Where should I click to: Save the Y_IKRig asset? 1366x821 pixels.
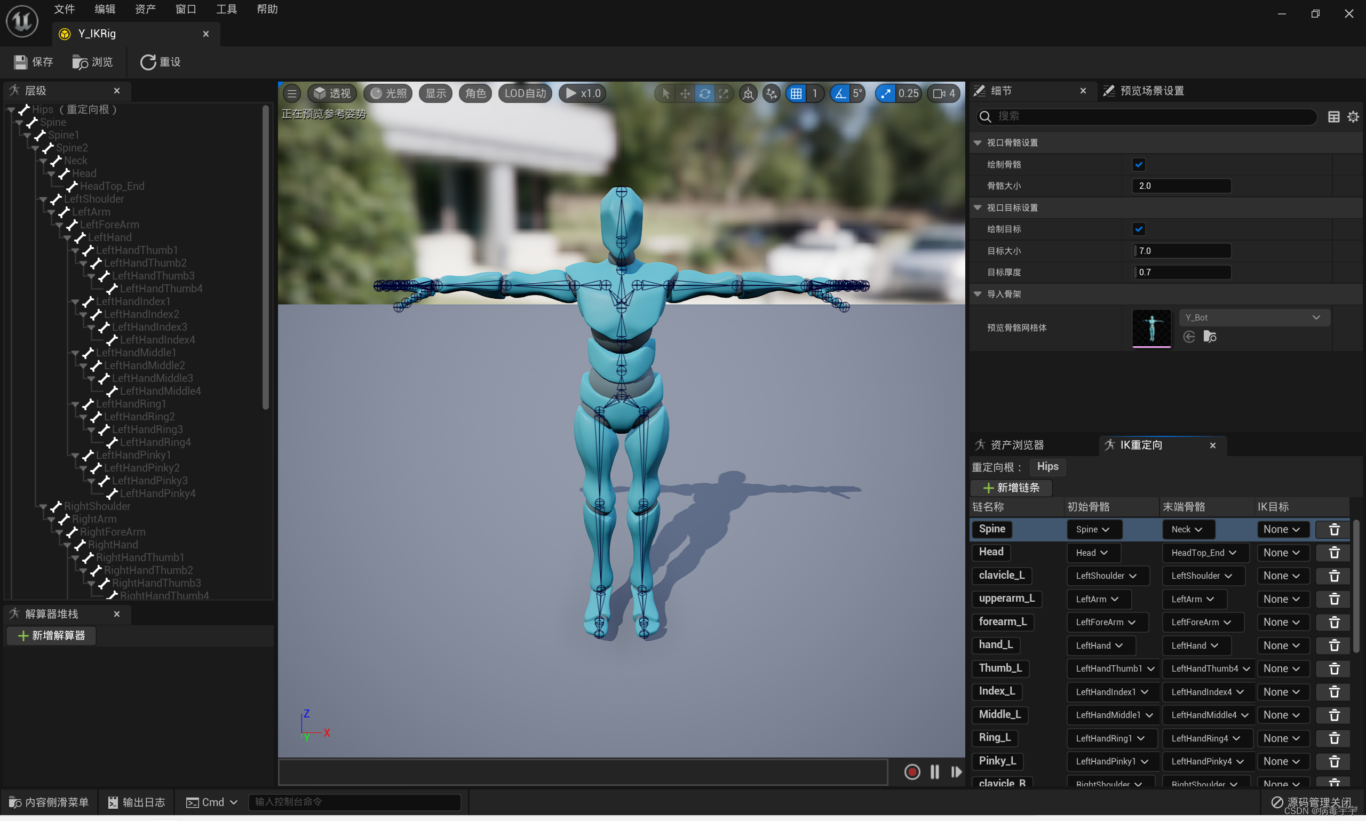coord(33,62)
